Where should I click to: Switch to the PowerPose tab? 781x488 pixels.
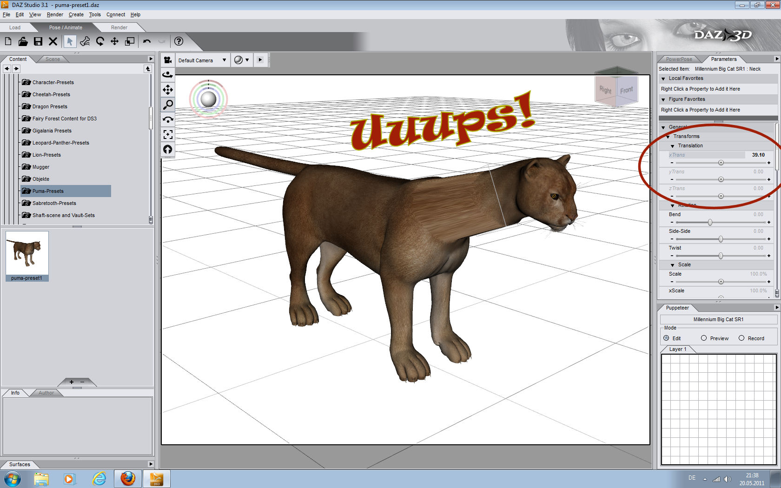click(679, 59)
